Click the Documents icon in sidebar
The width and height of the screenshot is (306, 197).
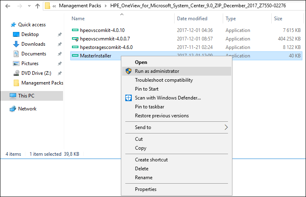pyautogui.click(x=16, y=54)
